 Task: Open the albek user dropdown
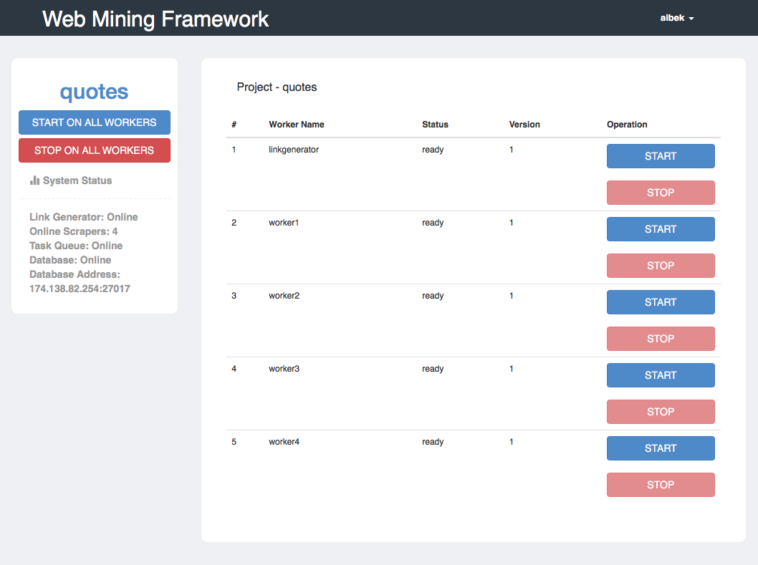[677, 18]
